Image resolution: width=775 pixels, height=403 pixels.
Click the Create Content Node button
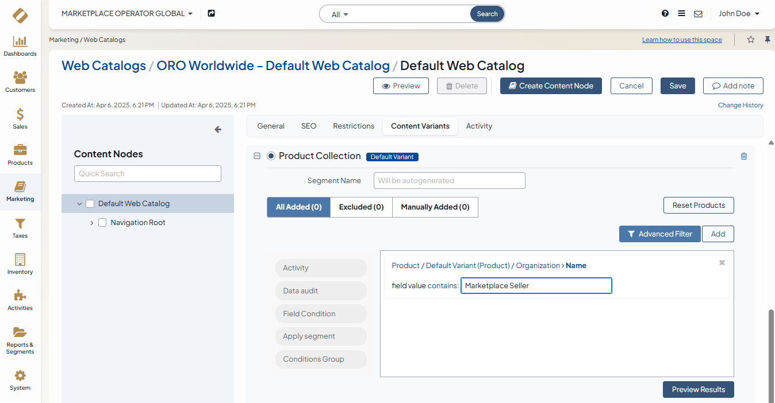point(551,86)
